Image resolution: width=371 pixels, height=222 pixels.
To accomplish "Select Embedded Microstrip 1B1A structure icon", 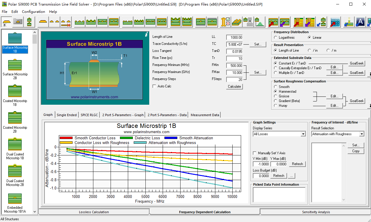I will tap(15, 198).
